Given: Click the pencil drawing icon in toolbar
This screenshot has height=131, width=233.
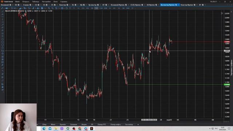Looking at the screenshot, I should 33,8.
